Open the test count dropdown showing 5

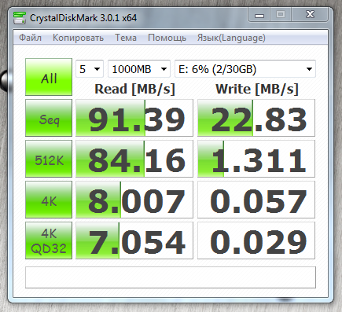click(x=90, y=69)
